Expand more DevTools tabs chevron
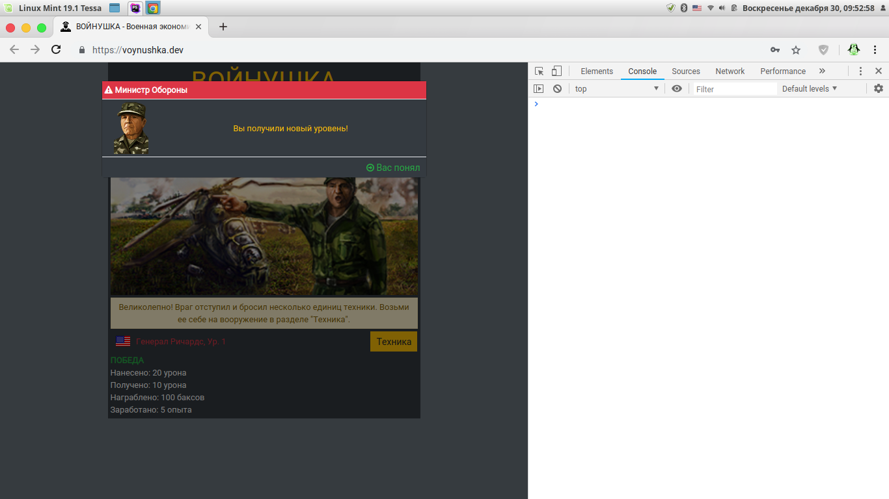889x499 pixels. coord(822,71)
